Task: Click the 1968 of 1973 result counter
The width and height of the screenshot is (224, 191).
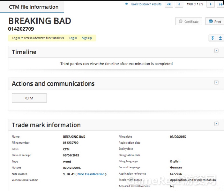Action: 195,4
